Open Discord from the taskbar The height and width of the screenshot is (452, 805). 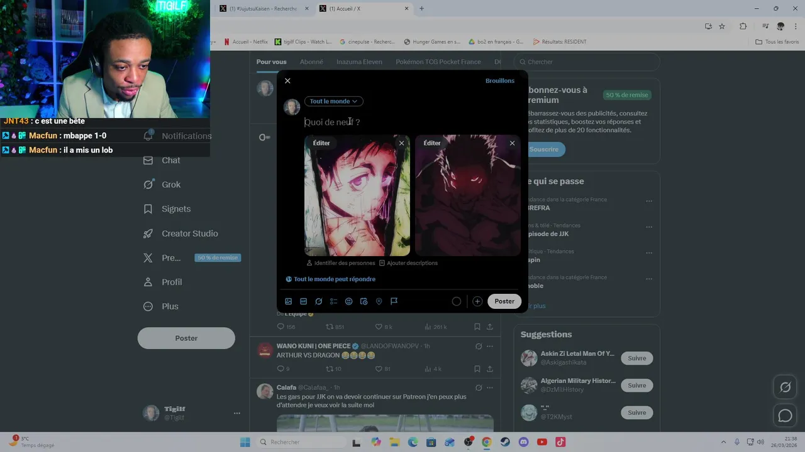(x=524, y=442)
